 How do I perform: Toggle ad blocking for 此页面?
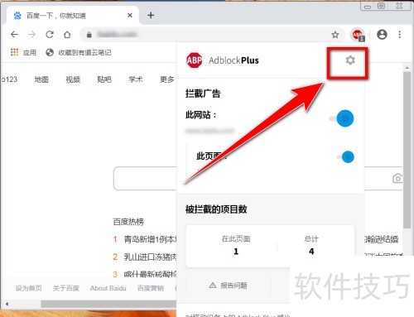point(345,156)
